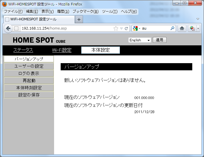Open 本体時刻設定 in the sidebar
The image size is (204, 157).
pyautogui.click(x=29, y=88)
